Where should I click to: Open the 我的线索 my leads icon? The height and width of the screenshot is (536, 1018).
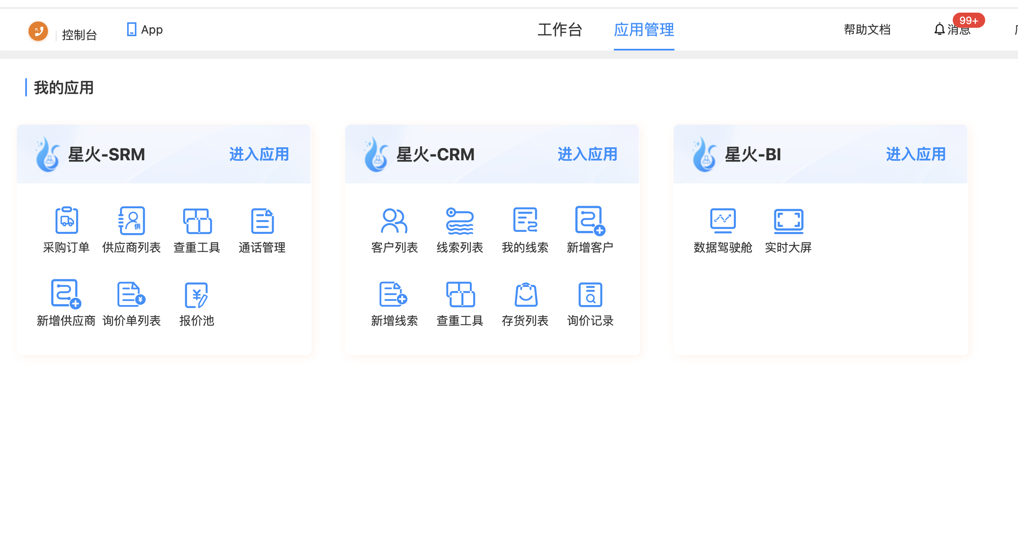525,220
